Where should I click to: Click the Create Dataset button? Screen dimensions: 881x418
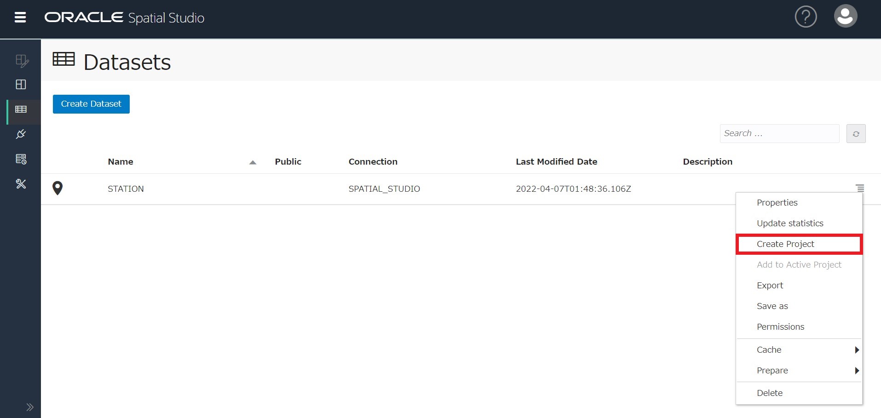(91, 104)
